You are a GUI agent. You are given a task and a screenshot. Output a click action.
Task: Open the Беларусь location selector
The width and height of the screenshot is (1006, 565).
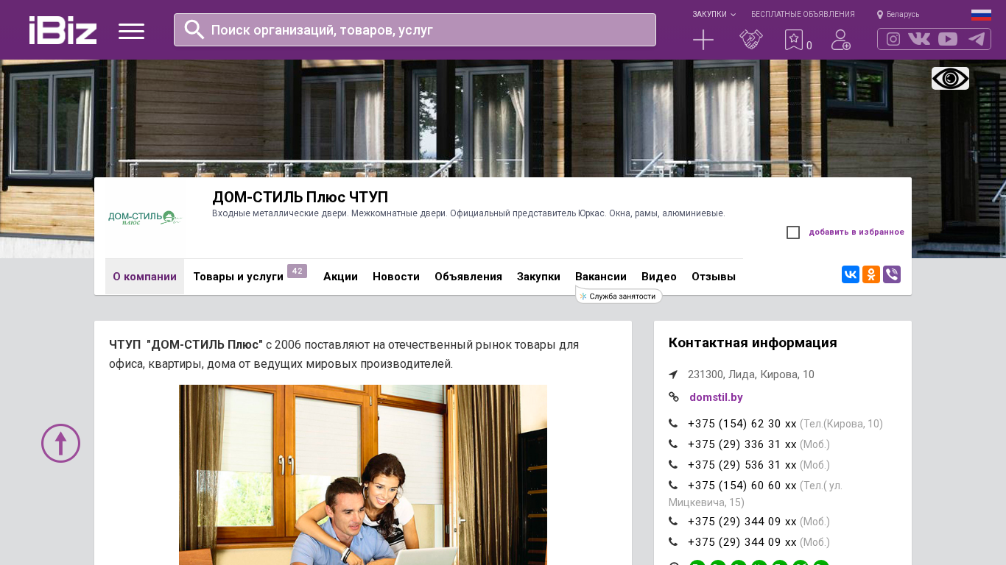(898, 15)
